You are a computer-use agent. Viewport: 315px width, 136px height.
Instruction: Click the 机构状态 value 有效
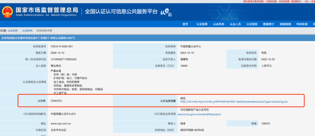[x=264, y=53]
